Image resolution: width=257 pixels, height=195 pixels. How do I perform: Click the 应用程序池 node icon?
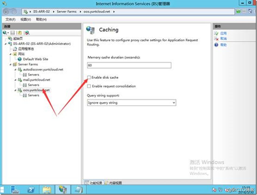click(x=15, y=49)
